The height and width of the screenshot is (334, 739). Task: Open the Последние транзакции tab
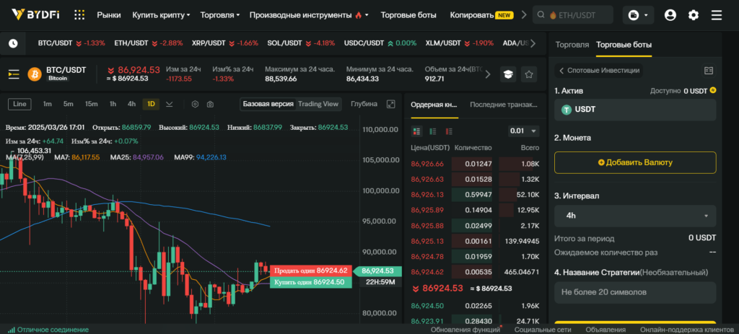(503, 105)
